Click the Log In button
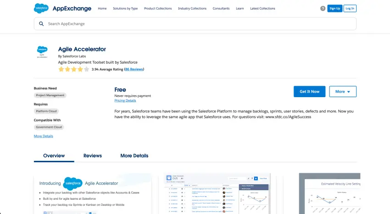The width and height of the screenshot is (390, 214). [x=350, y=8]
